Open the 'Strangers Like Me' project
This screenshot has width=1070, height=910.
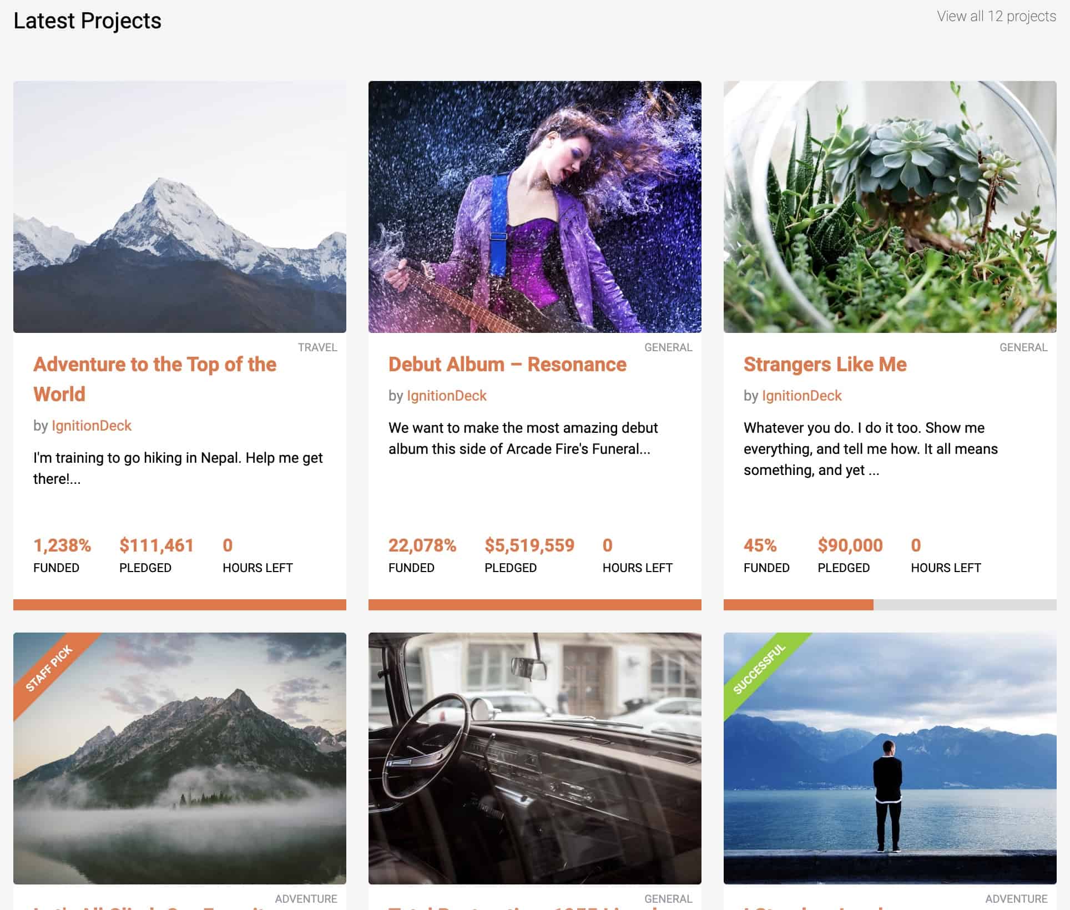coord(825,365)
